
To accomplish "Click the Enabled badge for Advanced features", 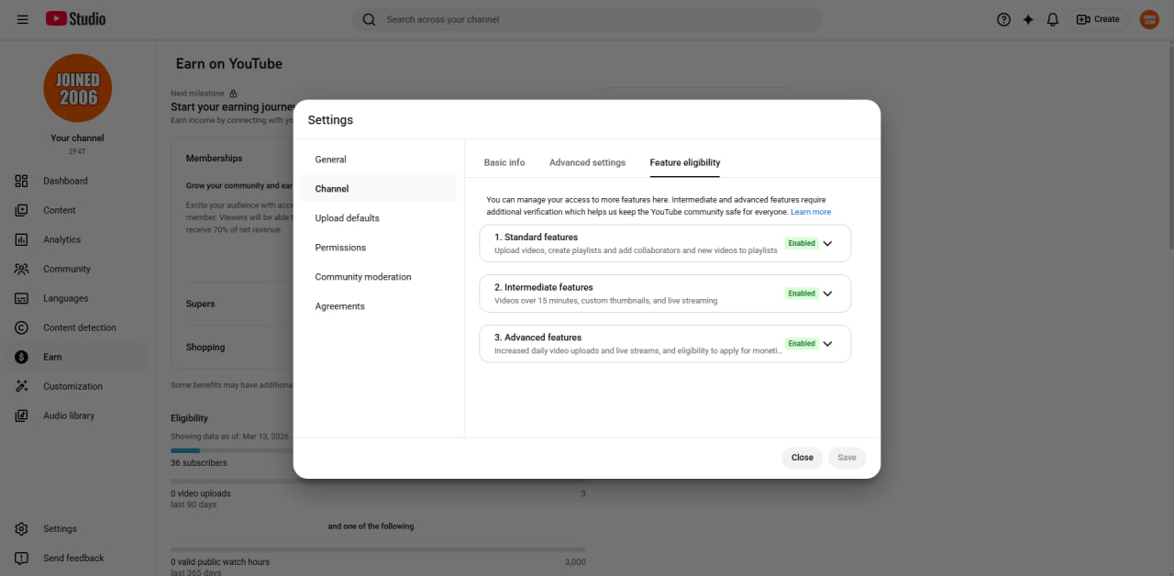I will pyautogui.click(x=802, y=343).
